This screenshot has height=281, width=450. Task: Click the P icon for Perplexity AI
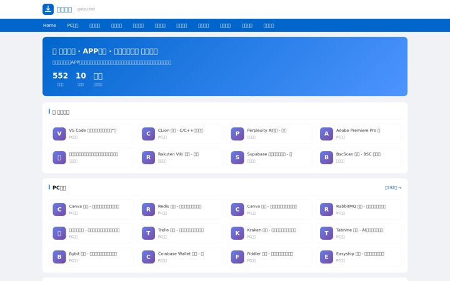237,134
